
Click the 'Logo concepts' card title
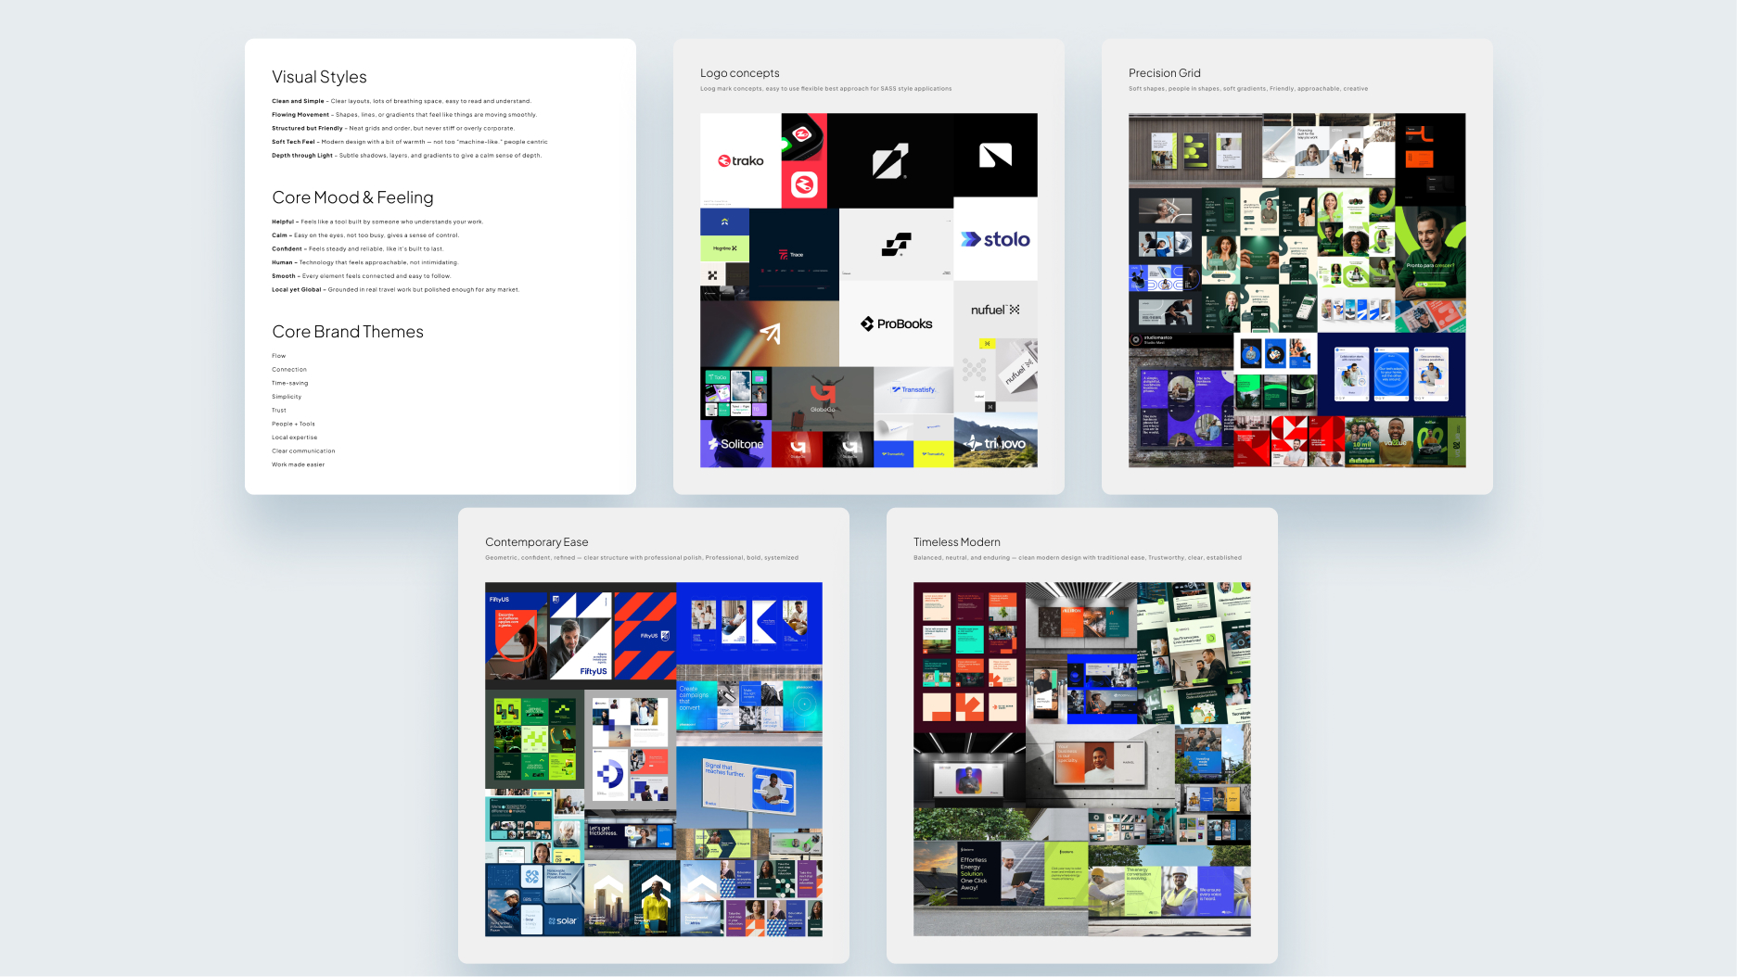click(740, 73)
